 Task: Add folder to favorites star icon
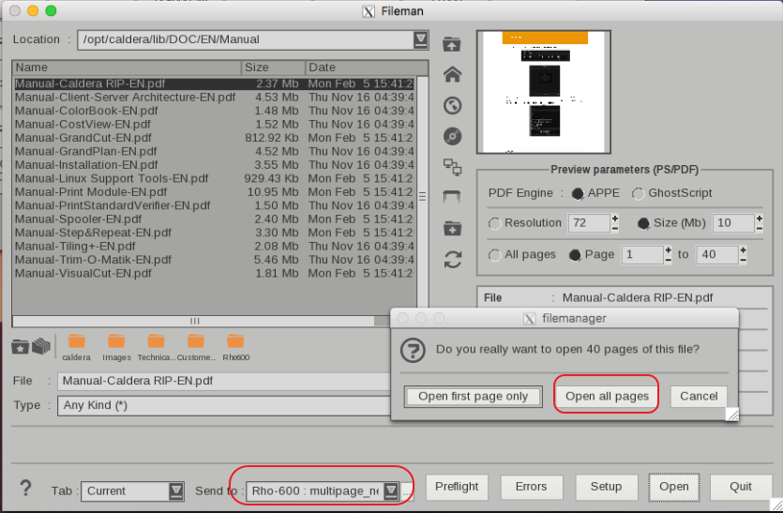coord(20,346)
